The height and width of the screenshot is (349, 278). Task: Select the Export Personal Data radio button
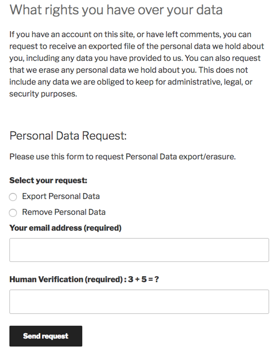[x=13, y=197]
